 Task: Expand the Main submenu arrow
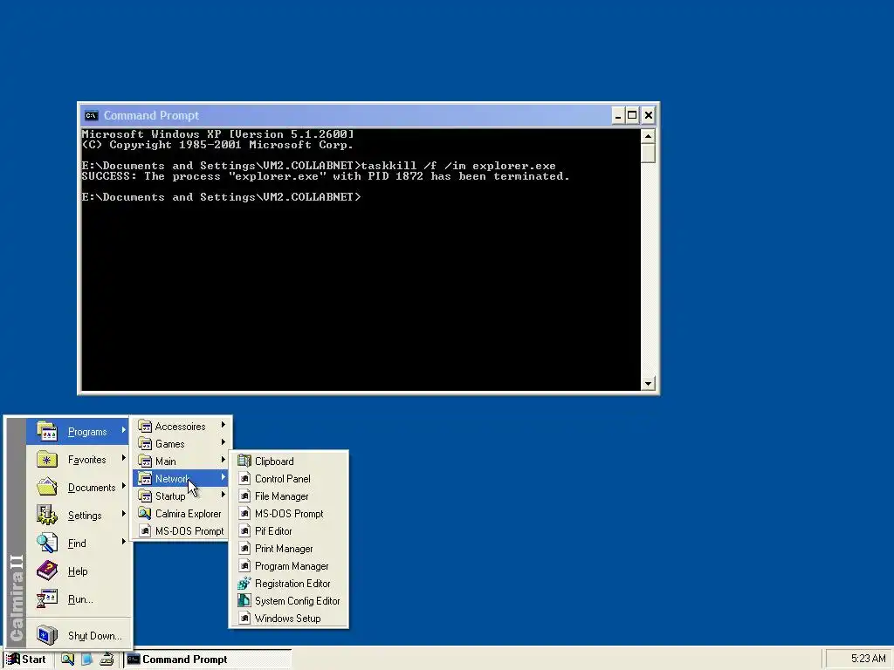pyautogui.click(x=223, y=460)
